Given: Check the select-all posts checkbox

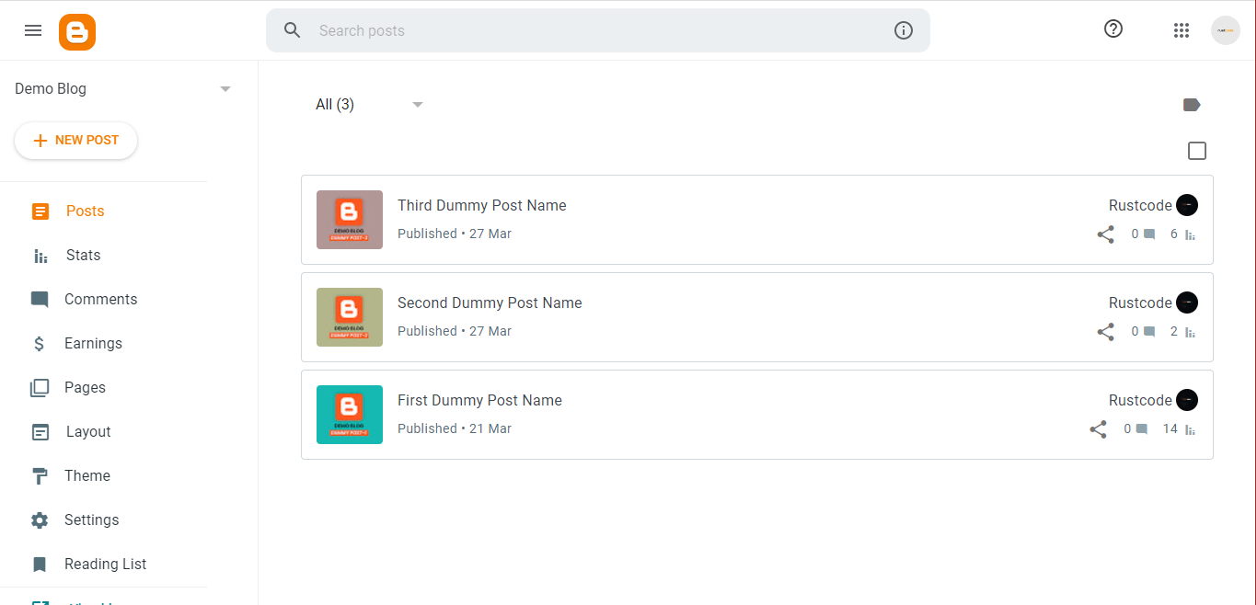Looking at the screenshot, I should click(1197, 150).
